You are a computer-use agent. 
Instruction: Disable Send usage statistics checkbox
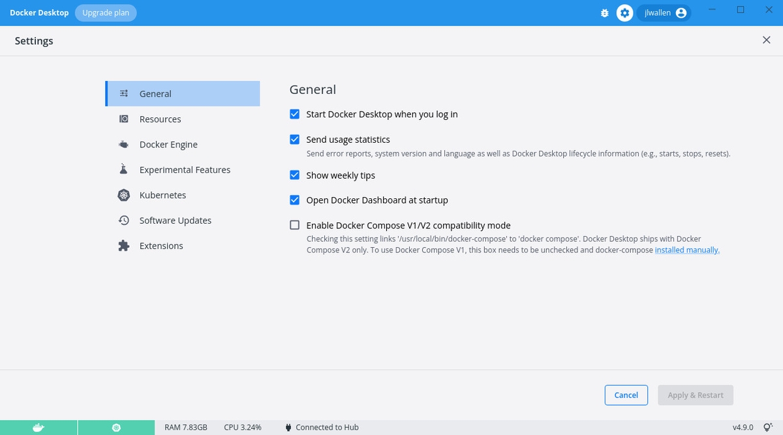click(x=294, y=140)
